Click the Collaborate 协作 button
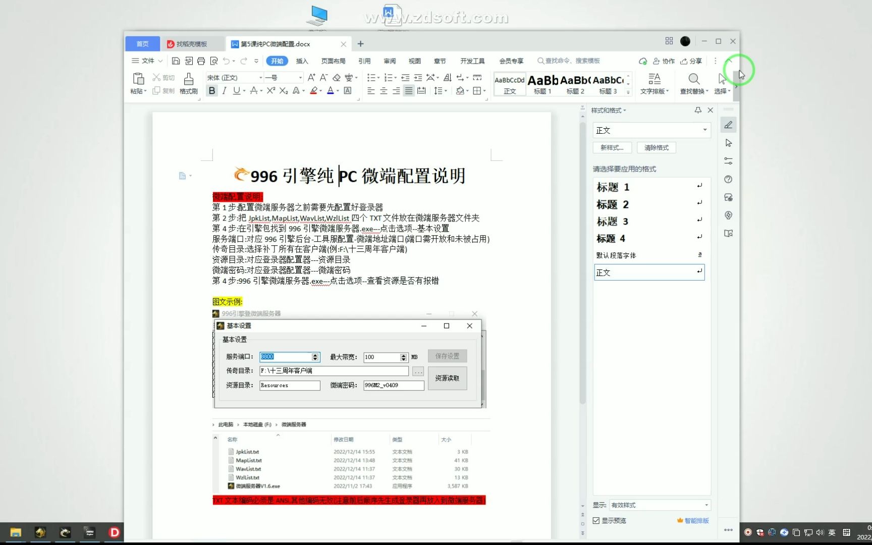Viewport: 872px width, 545px height. coord(664,61)
